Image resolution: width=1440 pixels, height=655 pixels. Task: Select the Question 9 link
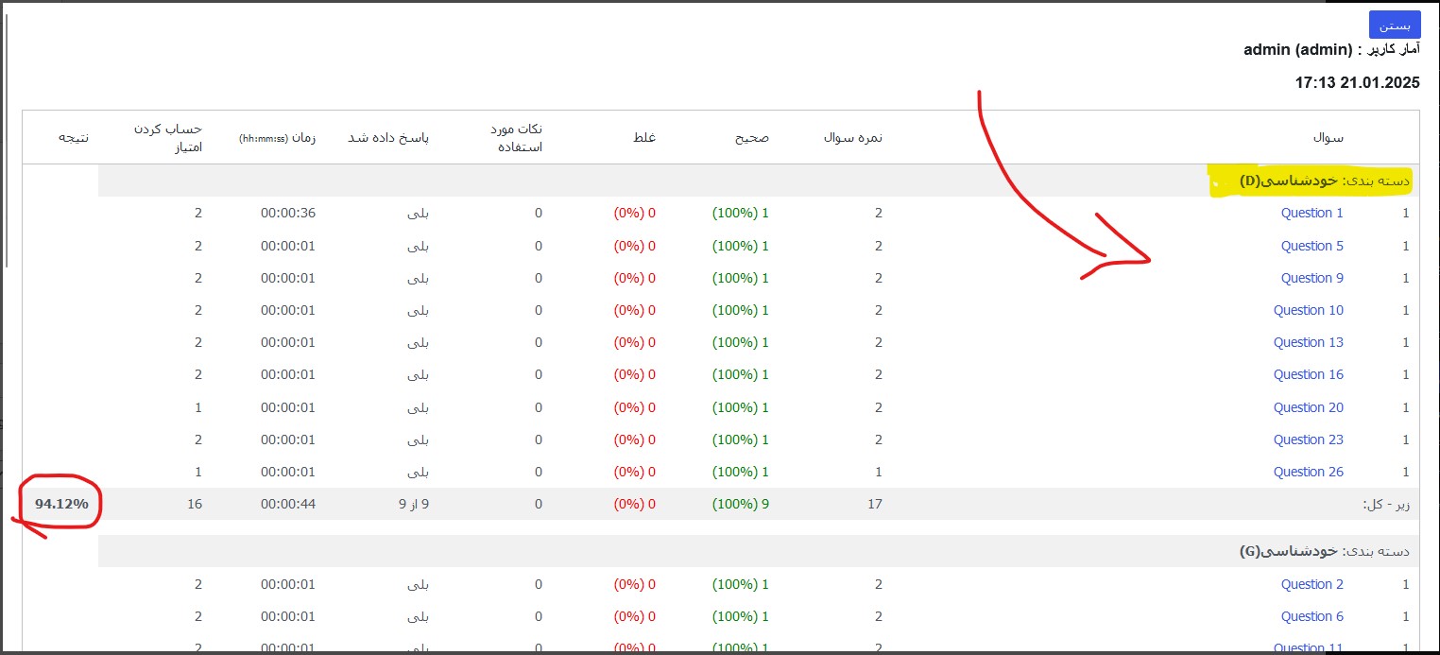[x=1311, y=278]
